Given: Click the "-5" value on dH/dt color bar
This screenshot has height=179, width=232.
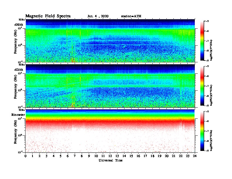Looking at the screenshot, I should click(x=207, y=21).
